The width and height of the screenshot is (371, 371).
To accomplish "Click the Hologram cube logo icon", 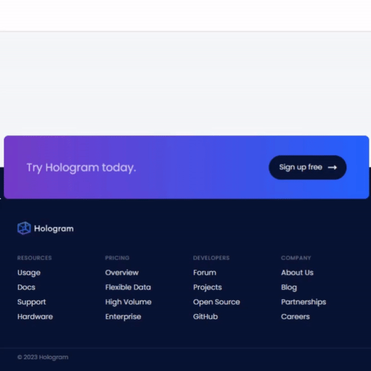I will 23,228.
